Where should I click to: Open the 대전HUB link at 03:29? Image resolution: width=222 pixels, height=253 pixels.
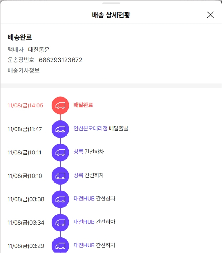coord(84,245)
